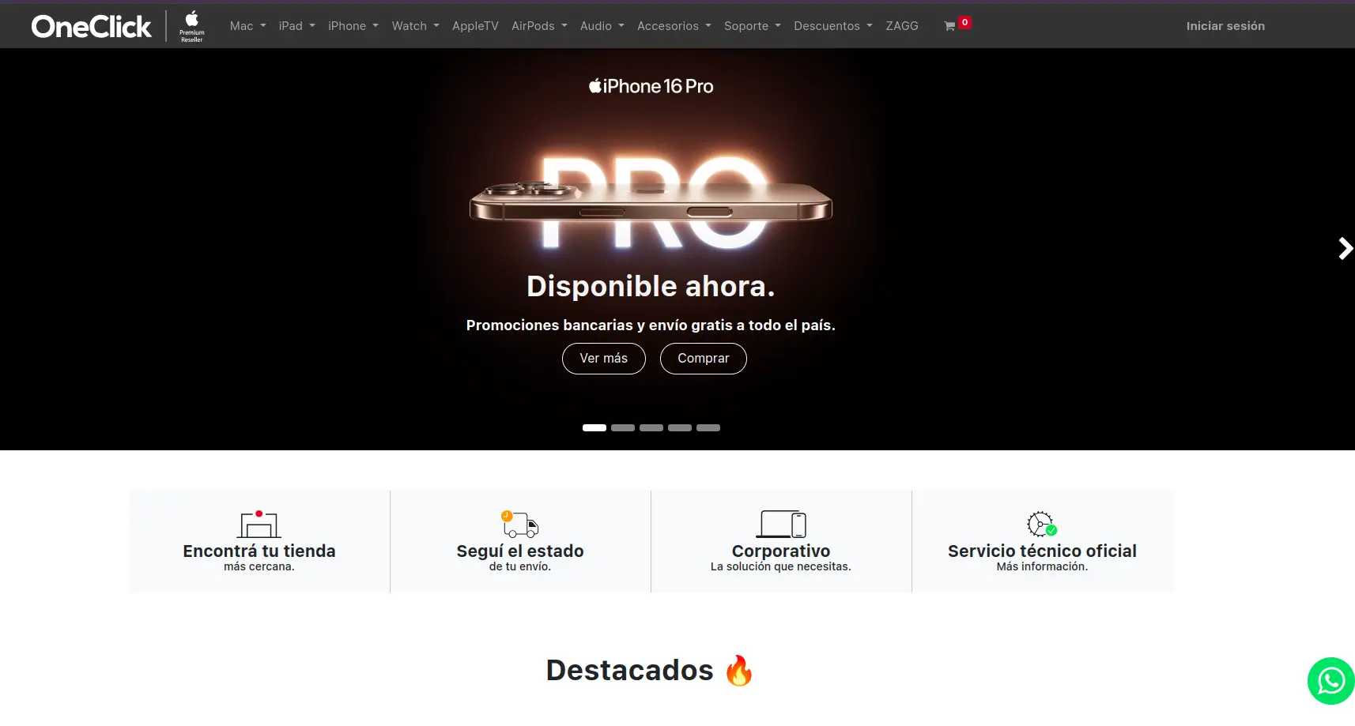Screen dimensions: 1355x726
Task: Jump to the last carousel slide indicator
Action: coord(708,427)
